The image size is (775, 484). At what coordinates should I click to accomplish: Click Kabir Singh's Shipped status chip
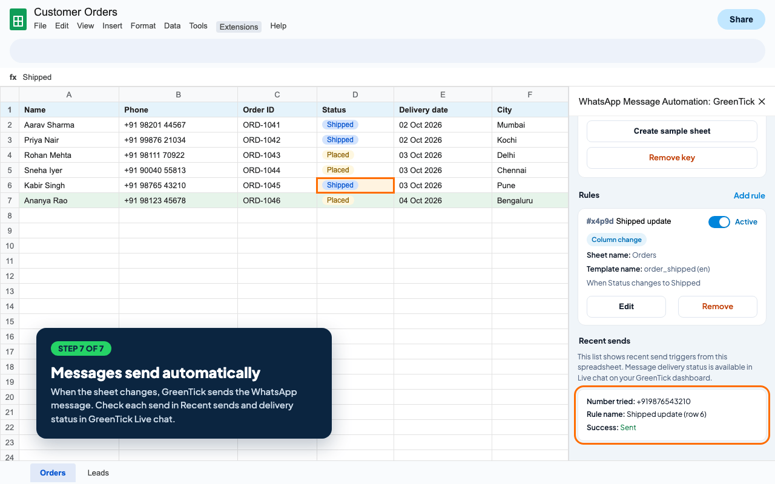click(x=340, y=185)
